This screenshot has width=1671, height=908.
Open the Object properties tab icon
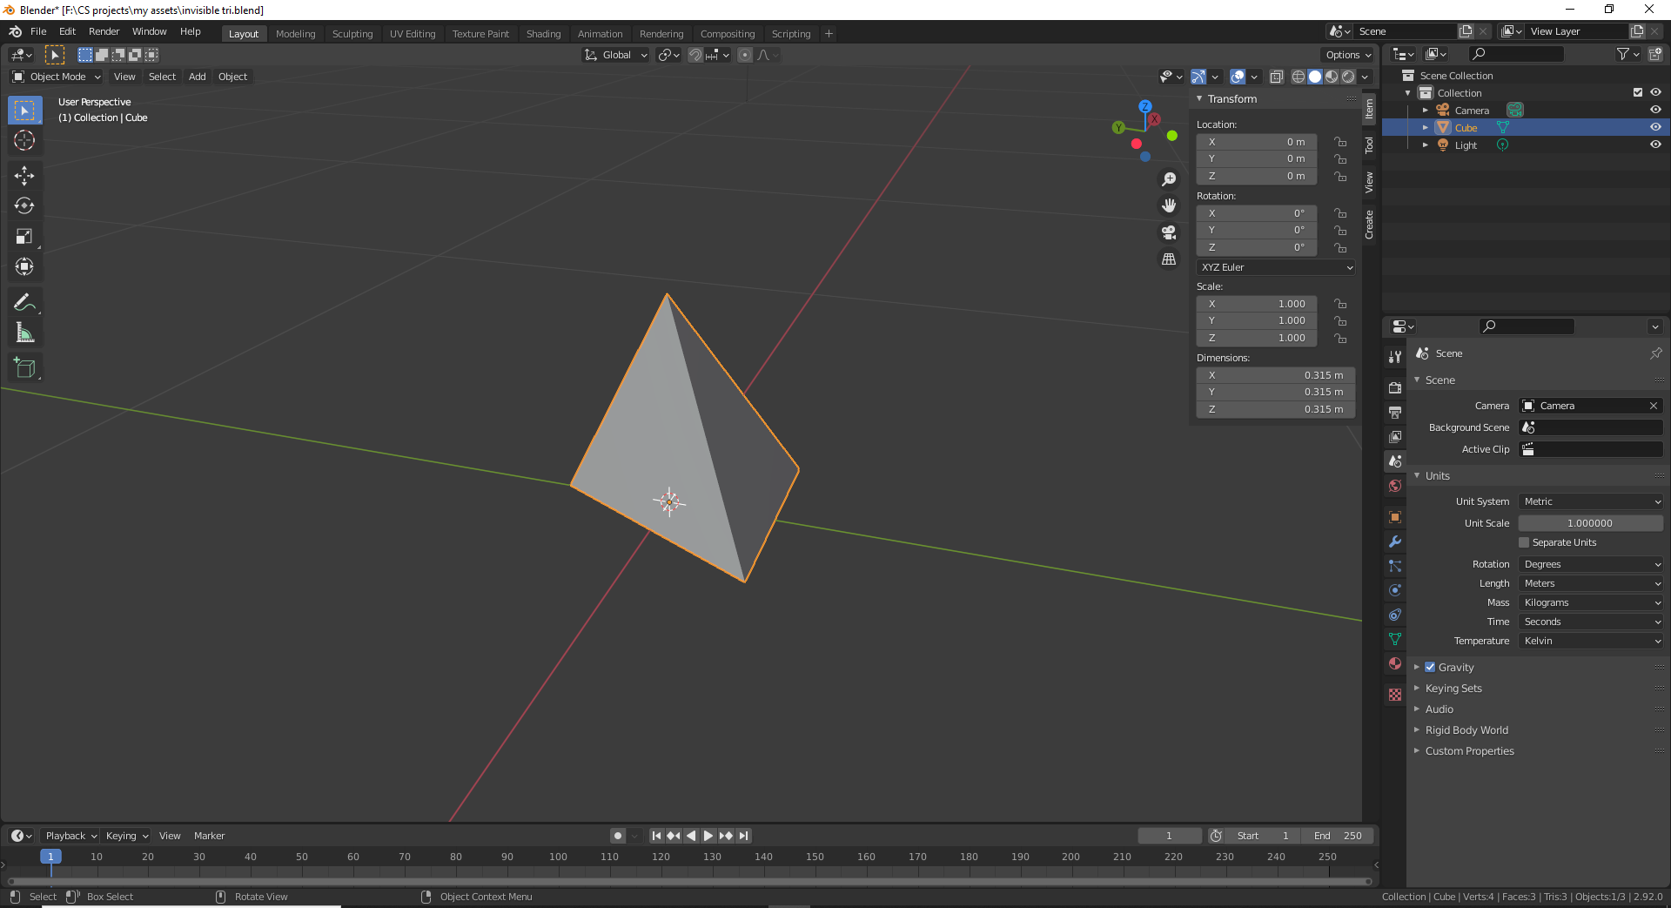[x=1395, y=517]
